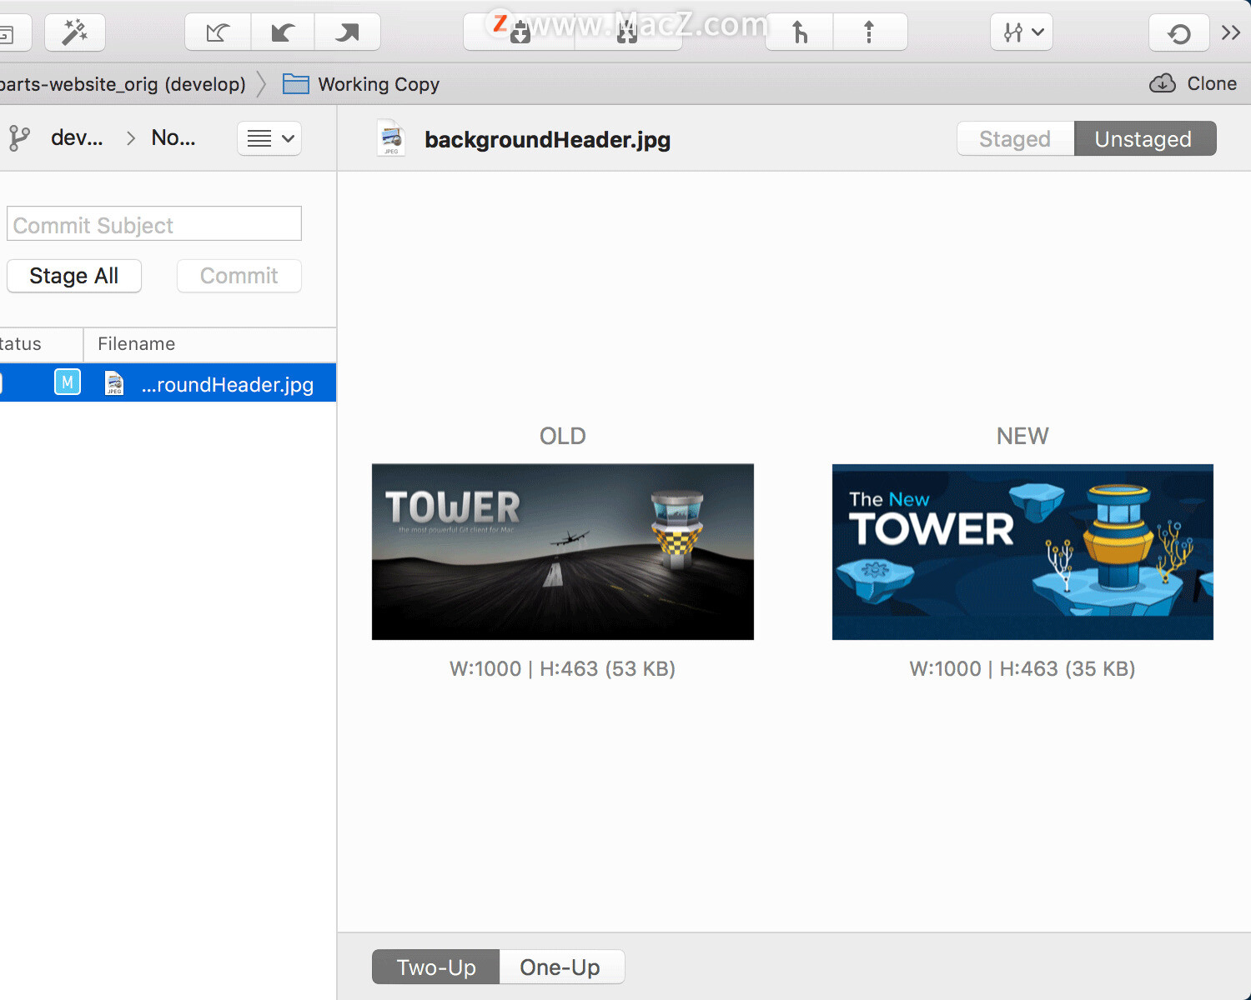
Task: Click the Working Copy breadcrumb text
Action: coord(379,84)
